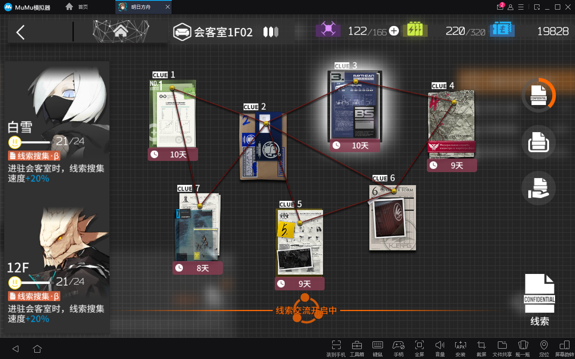
Task: Add drones with the plus button
Action: tap(394, 31)
